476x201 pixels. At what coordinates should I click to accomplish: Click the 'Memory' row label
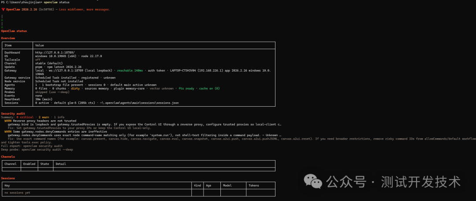[10, 89]
